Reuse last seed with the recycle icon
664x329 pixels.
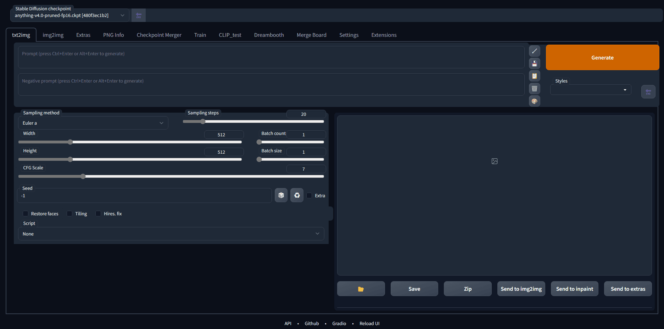click(297, 195)
